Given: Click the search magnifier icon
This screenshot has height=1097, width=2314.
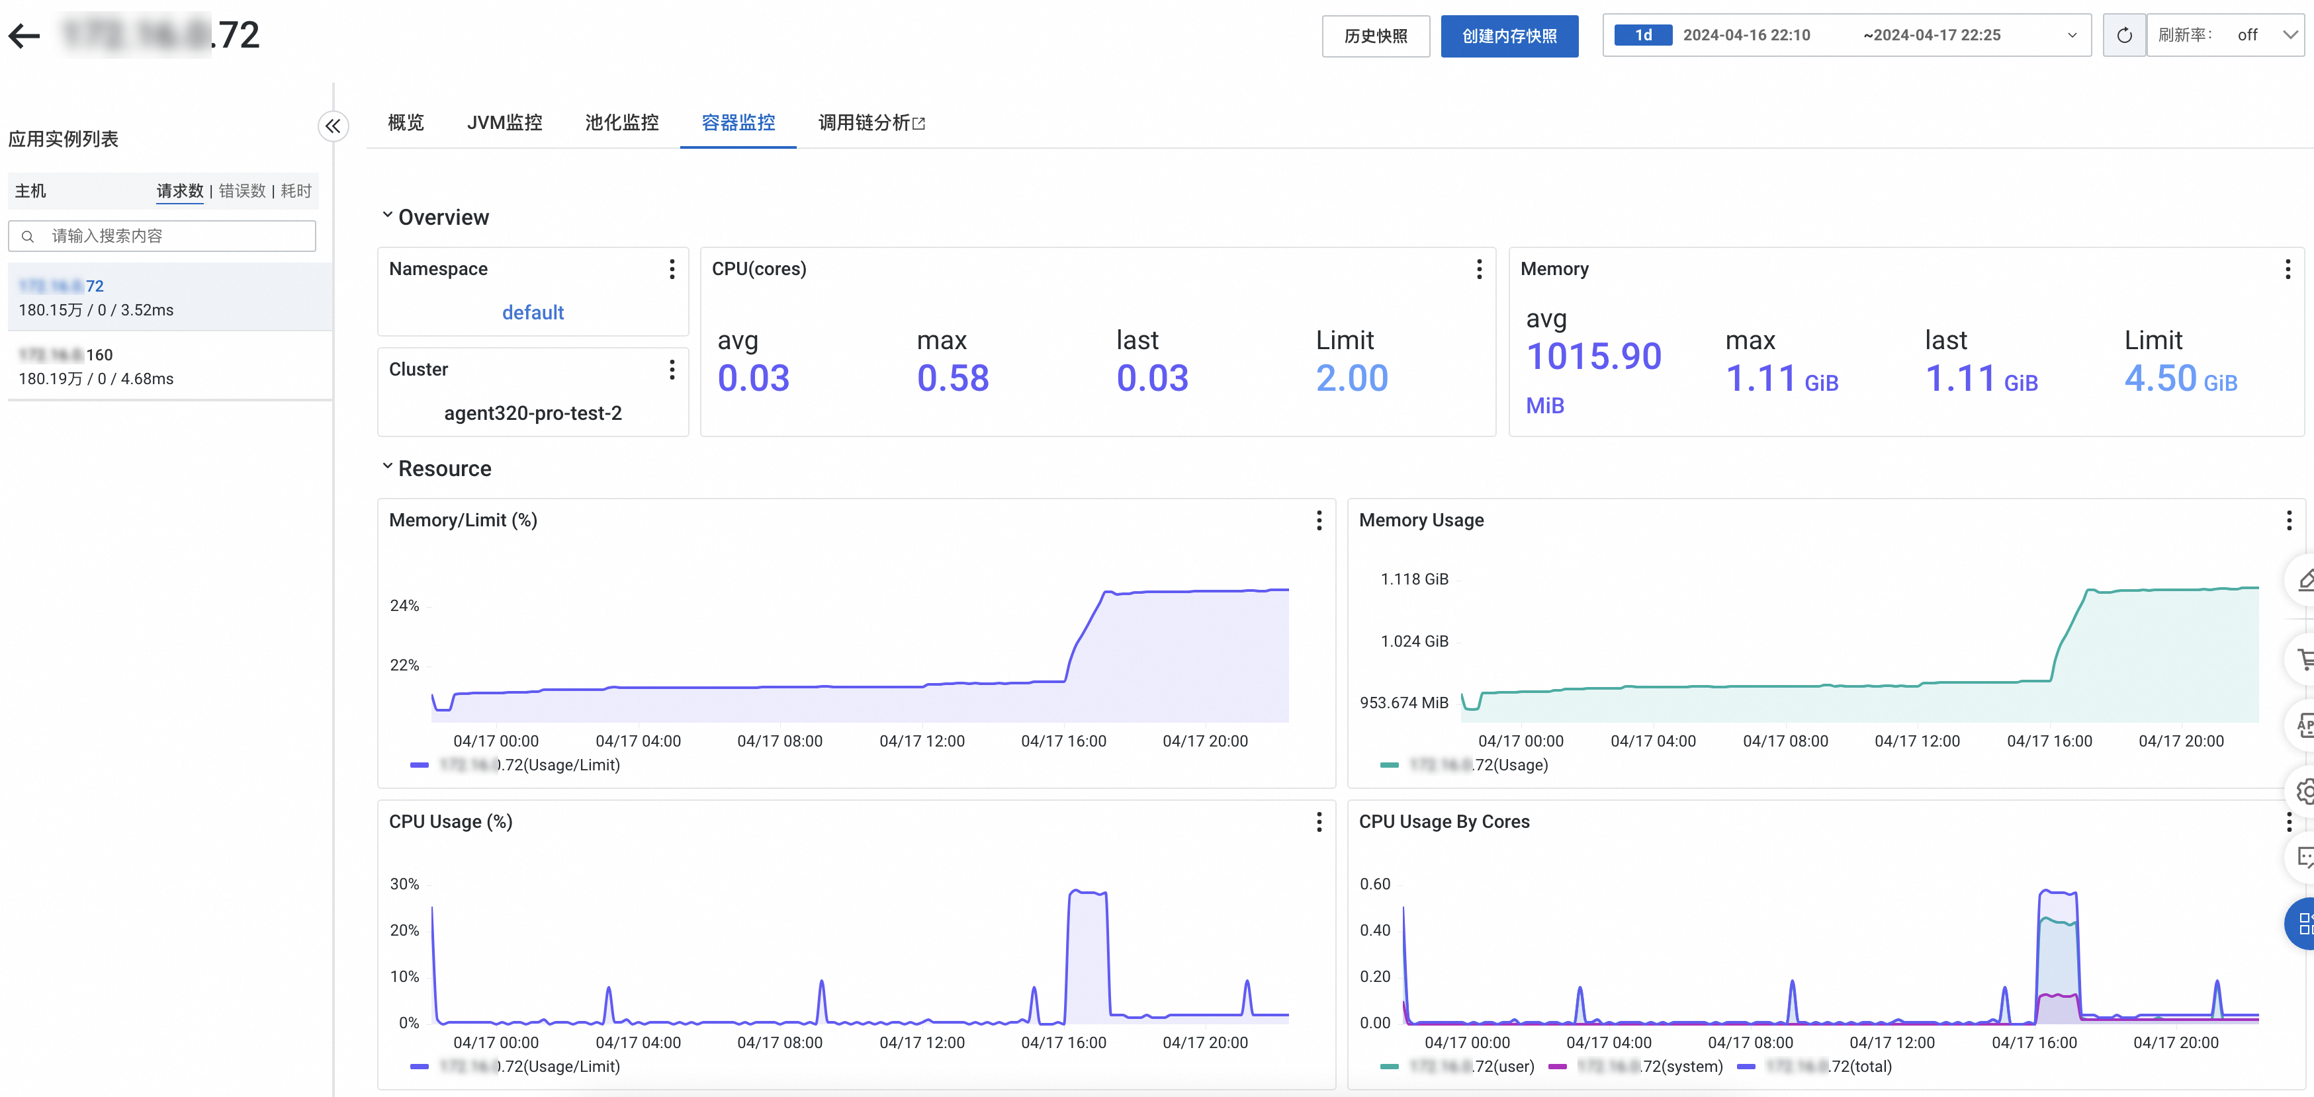Looking at the screenshot, I should pyautogui.click(x=28, y=236).
